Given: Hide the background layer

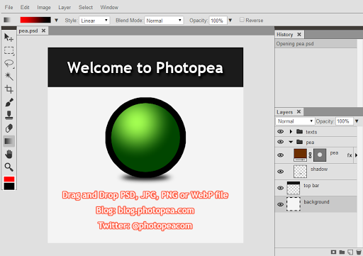Looking at the screenshot, I should pos(281,204).
